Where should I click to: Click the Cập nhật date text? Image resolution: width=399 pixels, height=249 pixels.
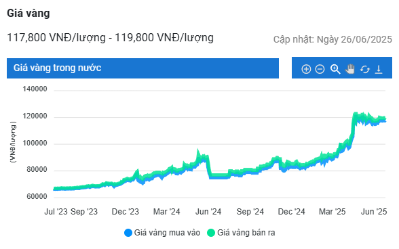pyautogui.click(x=332, y=40)
